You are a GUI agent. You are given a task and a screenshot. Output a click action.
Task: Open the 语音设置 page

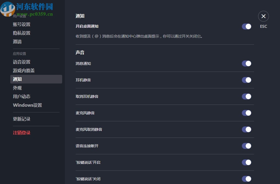[22, 62]
